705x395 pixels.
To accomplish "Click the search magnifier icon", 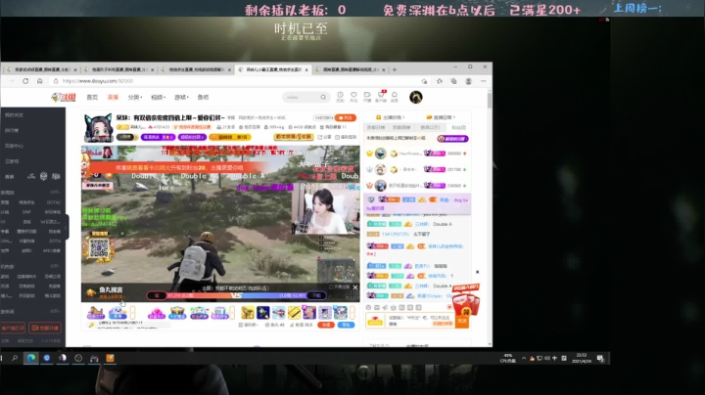I will point(323,97).
